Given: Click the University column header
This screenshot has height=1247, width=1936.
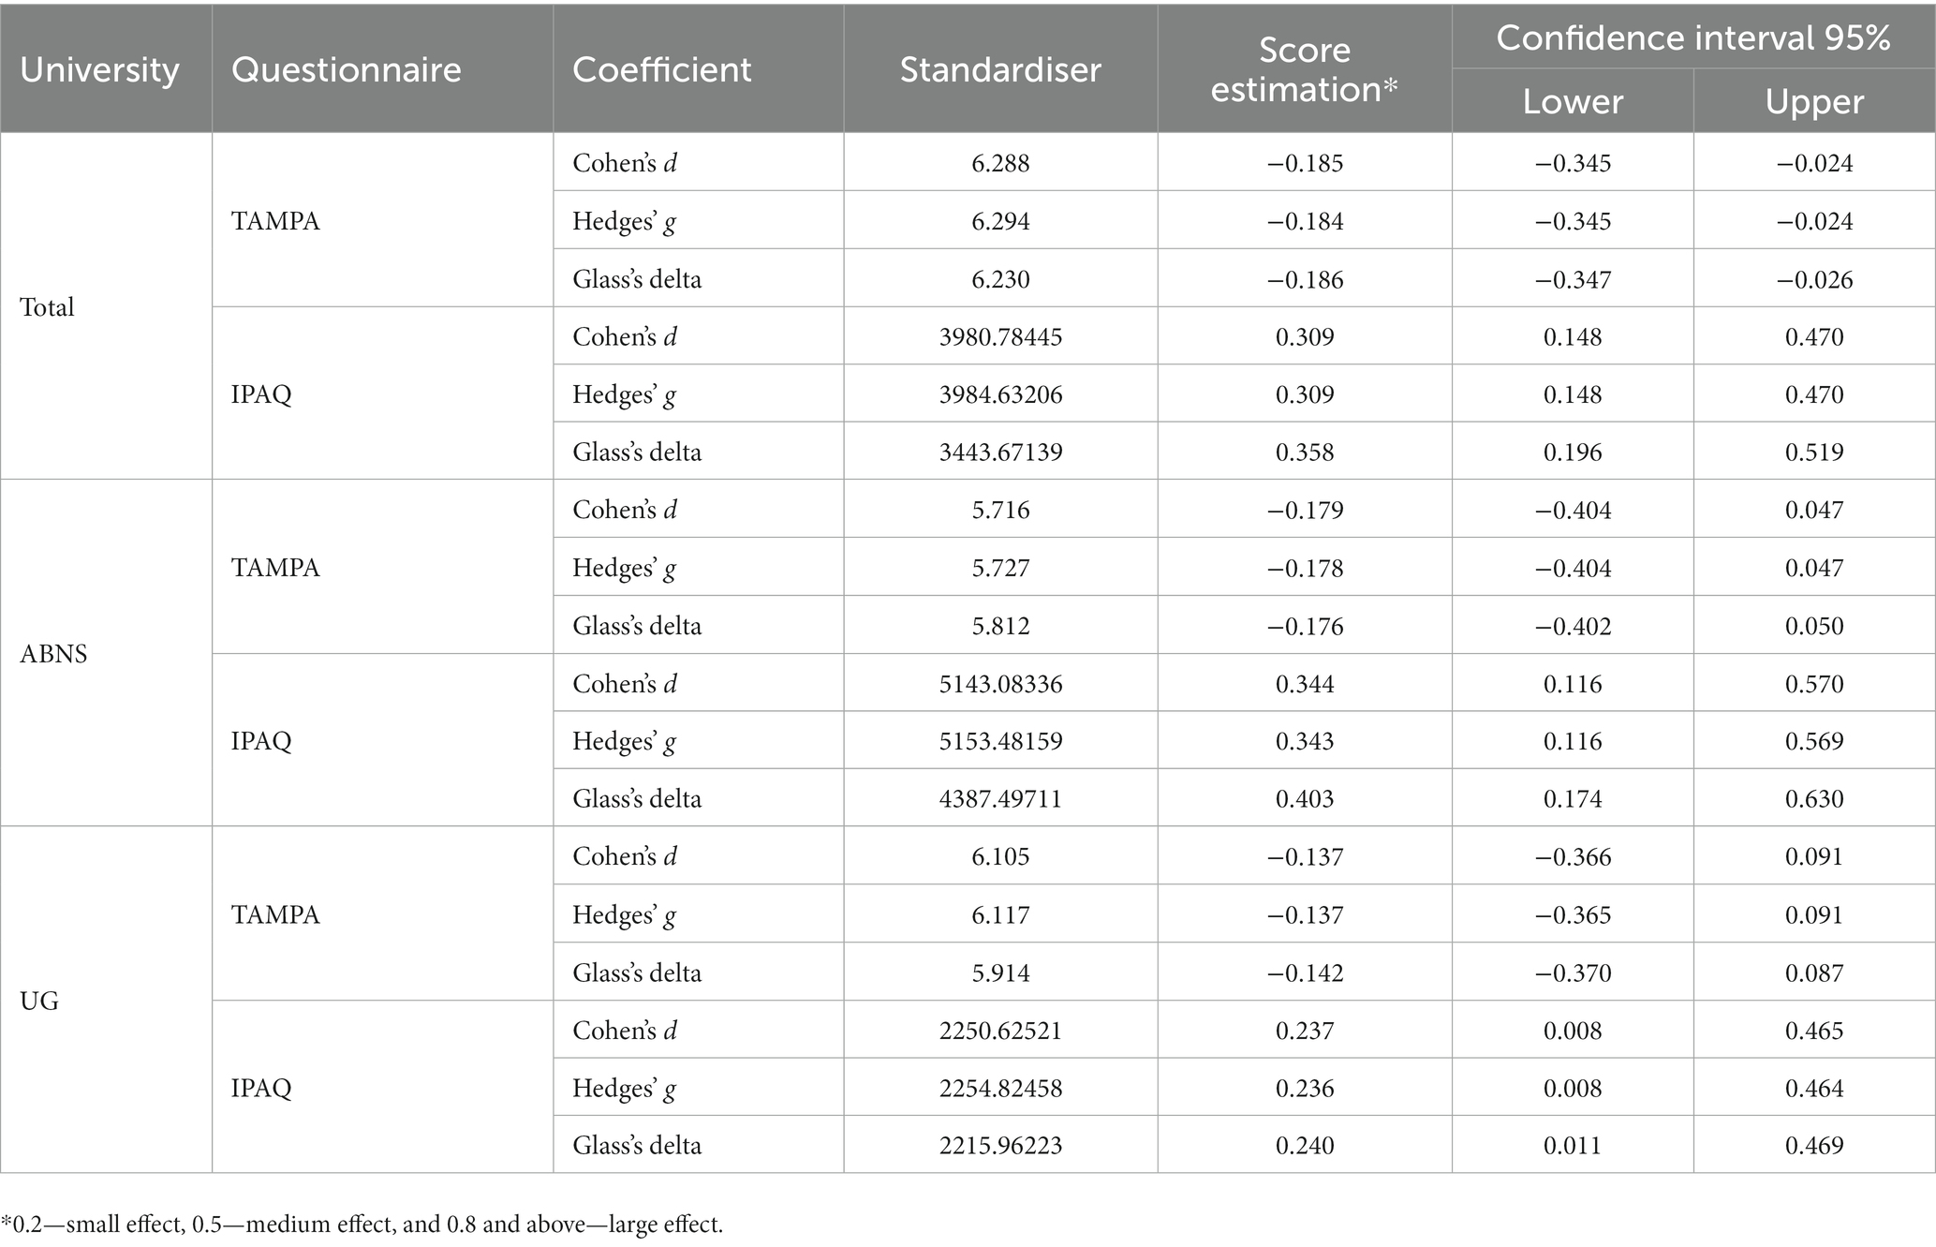Looking at the screenshot, I should tap(99, 69).
